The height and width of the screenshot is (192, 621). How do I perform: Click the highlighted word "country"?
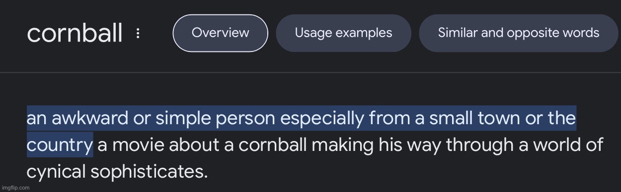pos(59,145)
